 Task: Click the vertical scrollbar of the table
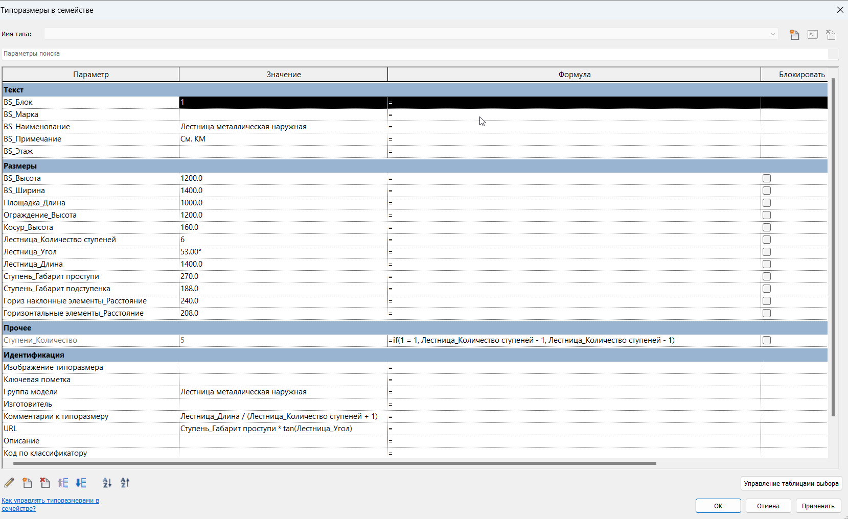[833, 247]
